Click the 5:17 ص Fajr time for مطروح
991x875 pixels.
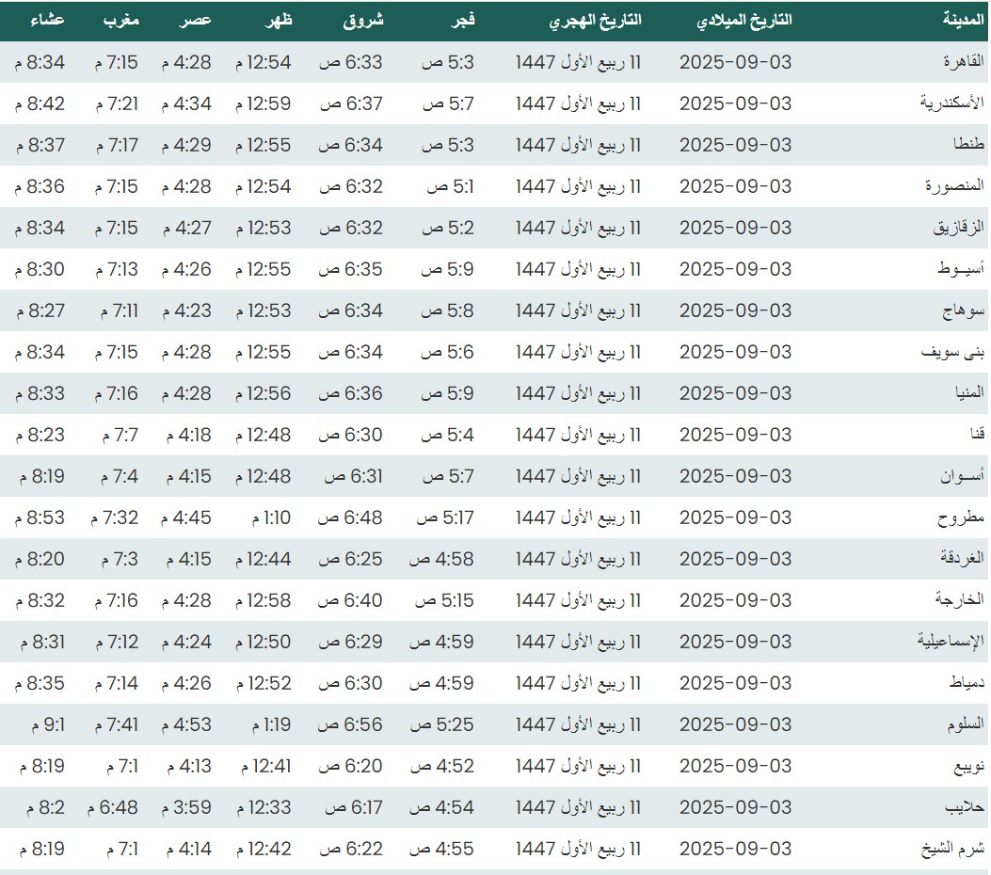pos(445,517)
